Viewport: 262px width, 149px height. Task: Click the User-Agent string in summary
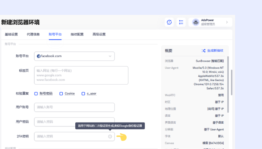208,78
